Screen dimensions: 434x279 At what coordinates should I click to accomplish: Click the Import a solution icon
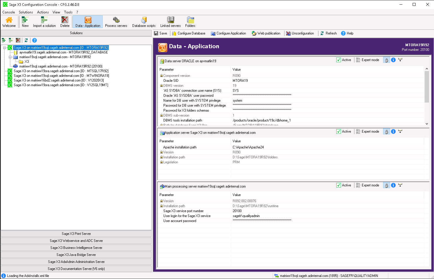point(44,22)
